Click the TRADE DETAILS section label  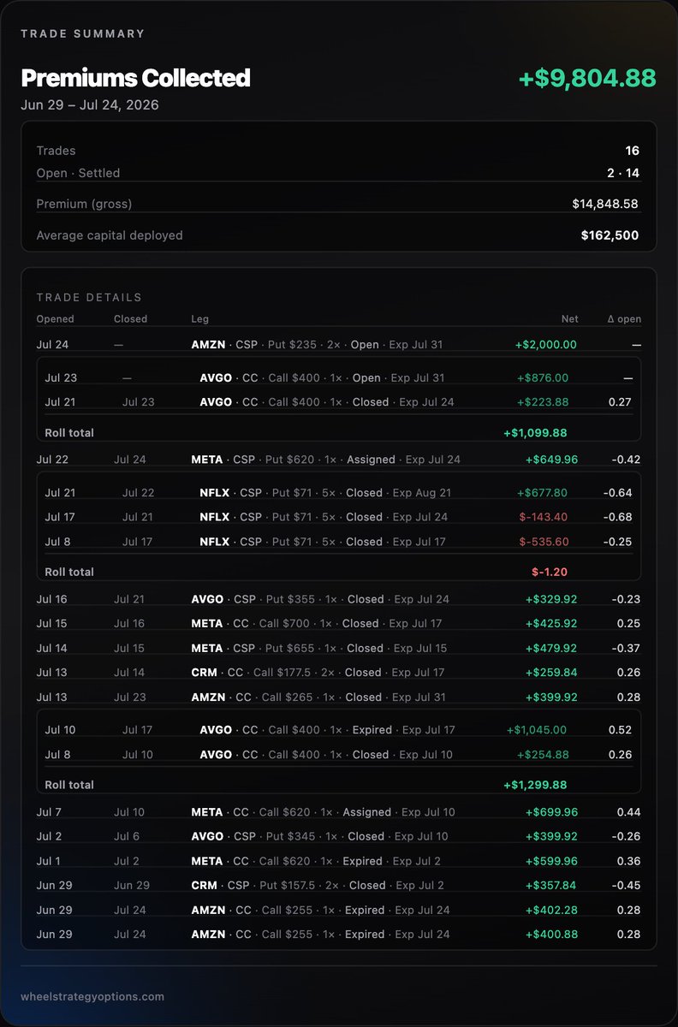click(89, 297)
